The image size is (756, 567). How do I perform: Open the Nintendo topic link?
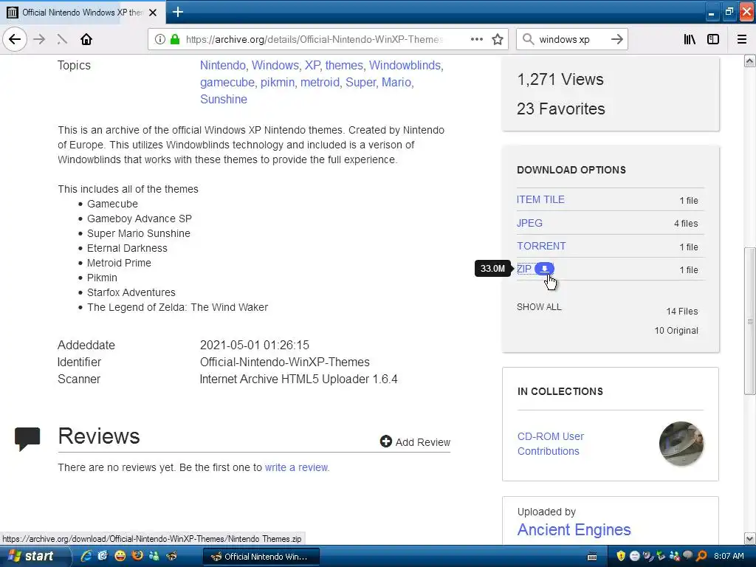click(x=223, y=65)
